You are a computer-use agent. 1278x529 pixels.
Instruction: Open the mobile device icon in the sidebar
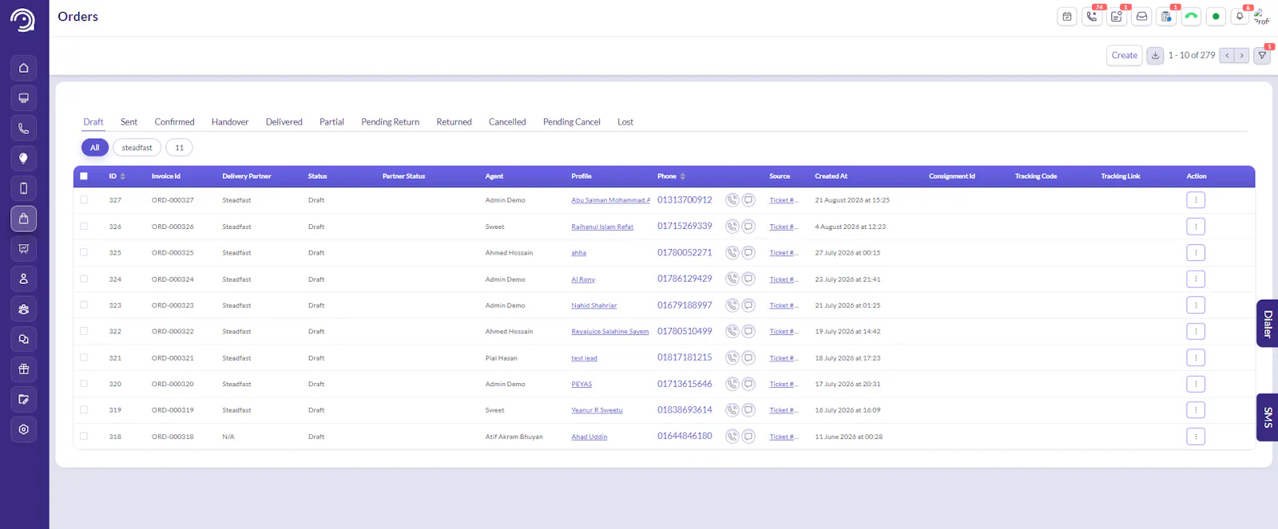(x=23, y=188)
